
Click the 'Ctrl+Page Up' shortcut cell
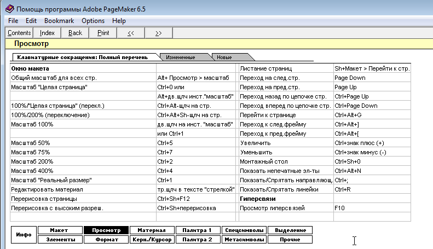coord(372,96)
